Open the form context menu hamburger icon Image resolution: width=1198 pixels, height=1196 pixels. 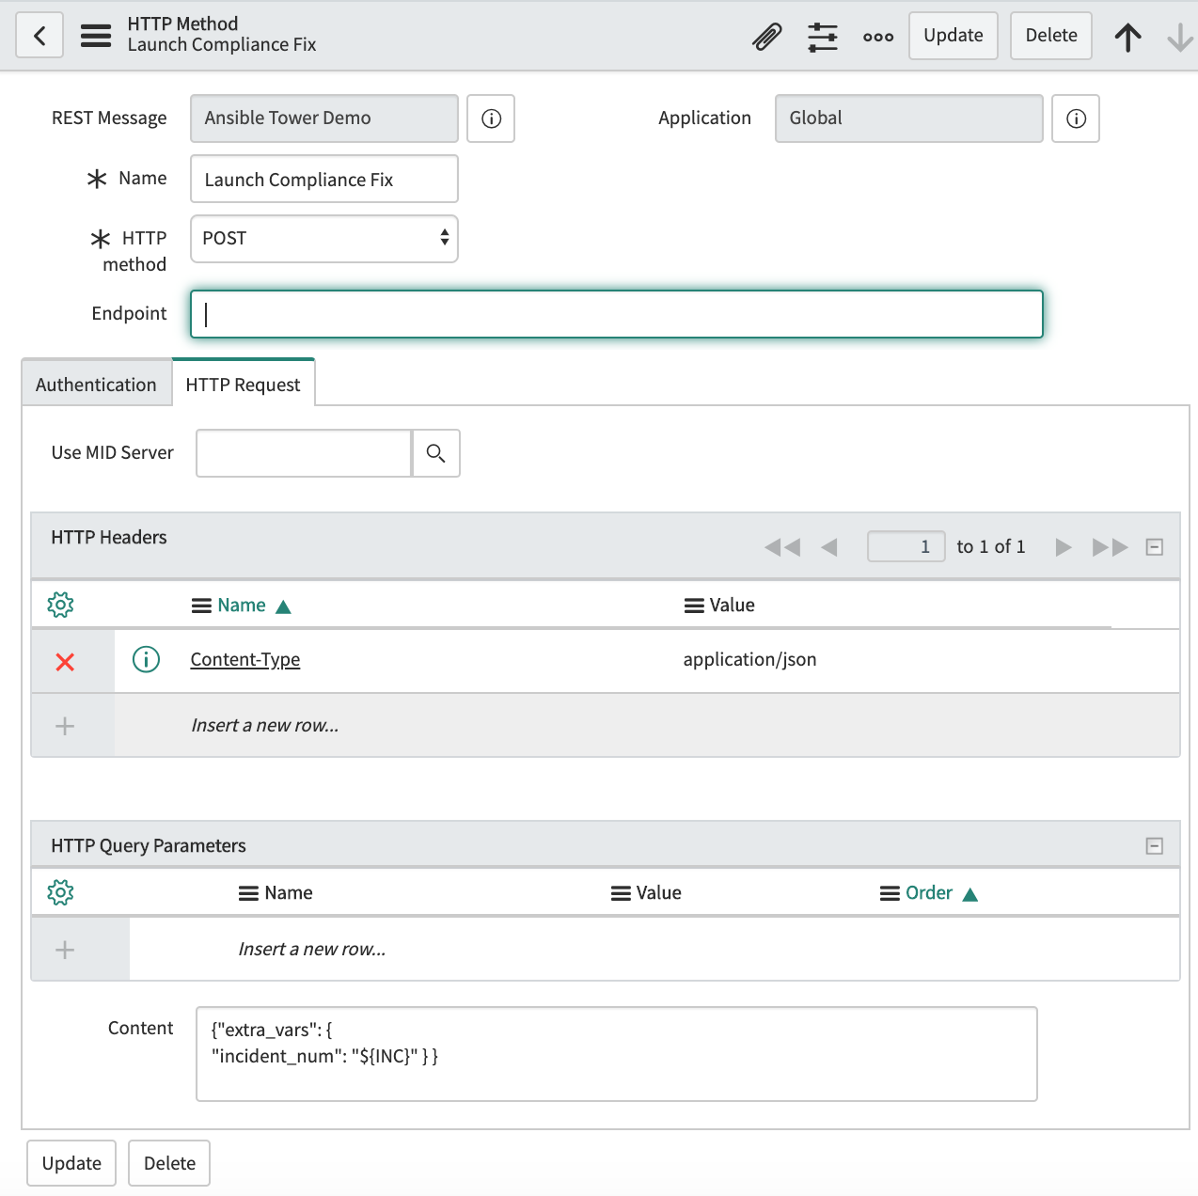(95, 35)
